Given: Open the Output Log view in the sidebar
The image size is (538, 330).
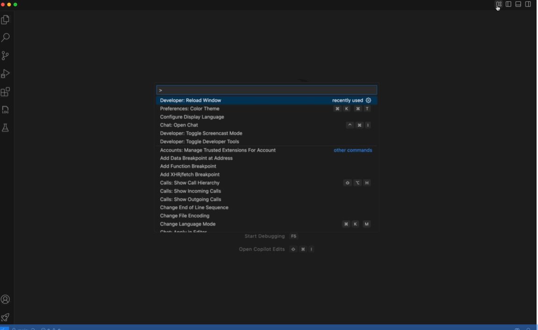Looking at the screenshot, I should pos(5,109).
